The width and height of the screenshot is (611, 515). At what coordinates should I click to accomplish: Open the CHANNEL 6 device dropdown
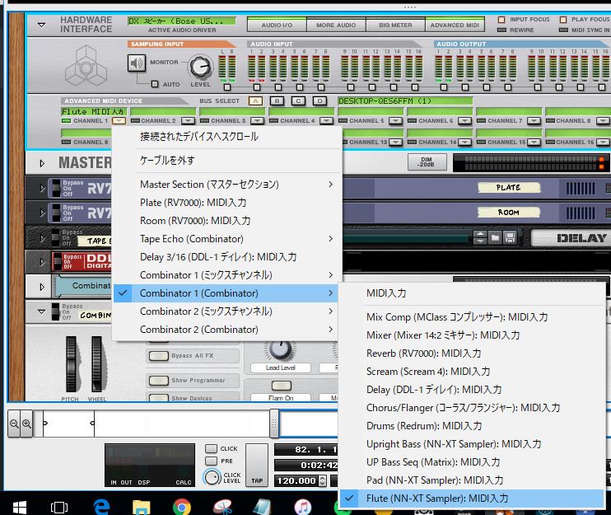click(465, 121)
